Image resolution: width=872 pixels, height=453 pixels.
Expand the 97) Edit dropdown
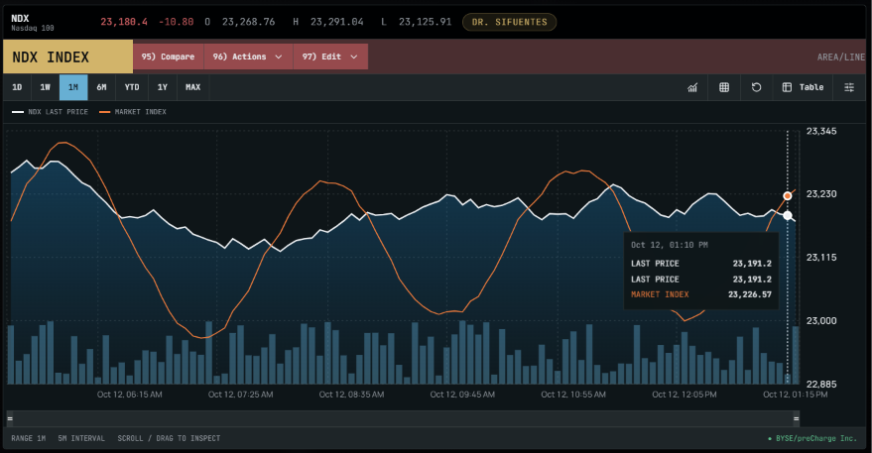click(330, 57)
